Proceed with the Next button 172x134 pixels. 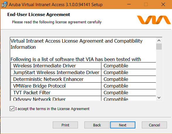click(x=123, y=125)
